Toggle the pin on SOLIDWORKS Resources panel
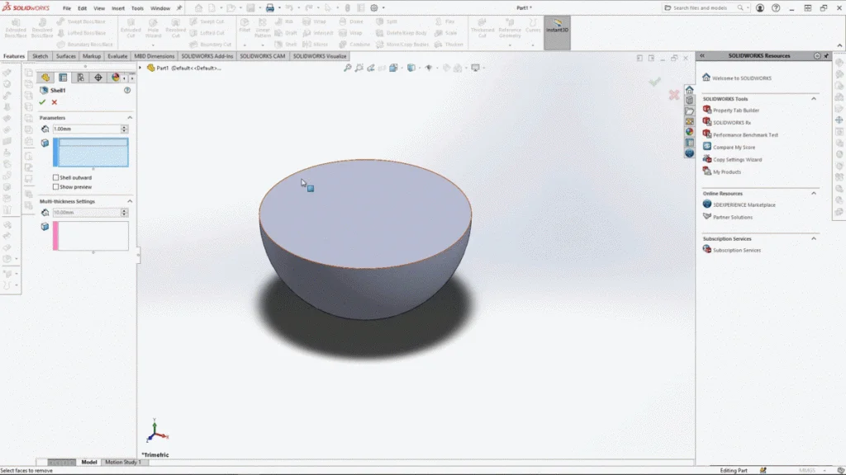 [826, 55]
